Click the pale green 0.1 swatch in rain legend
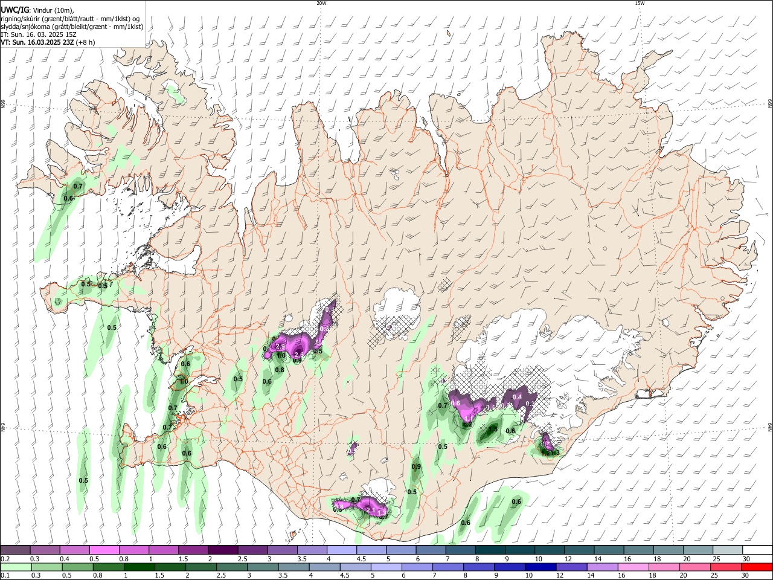This screenshot has width=773, height=580. pos(16,567)
